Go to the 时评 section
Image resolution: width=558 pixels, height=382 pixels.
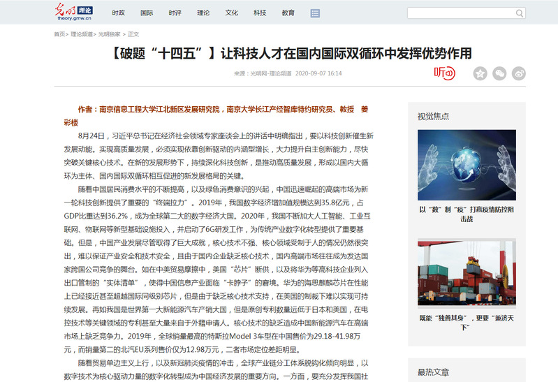(175, 13)
